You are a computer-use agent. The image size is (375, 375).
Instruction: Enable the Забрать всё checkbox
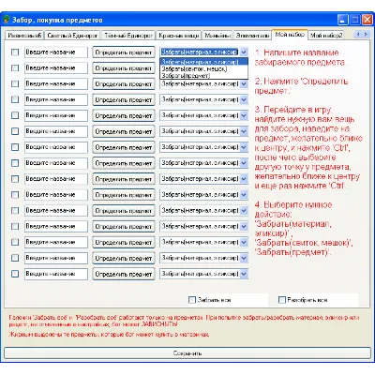click(x=192, y=300)
